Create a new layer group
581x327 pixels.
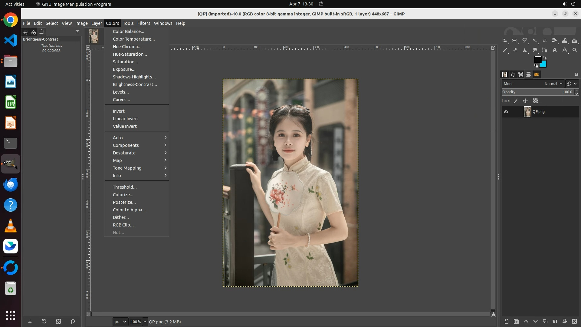[516, 321]
